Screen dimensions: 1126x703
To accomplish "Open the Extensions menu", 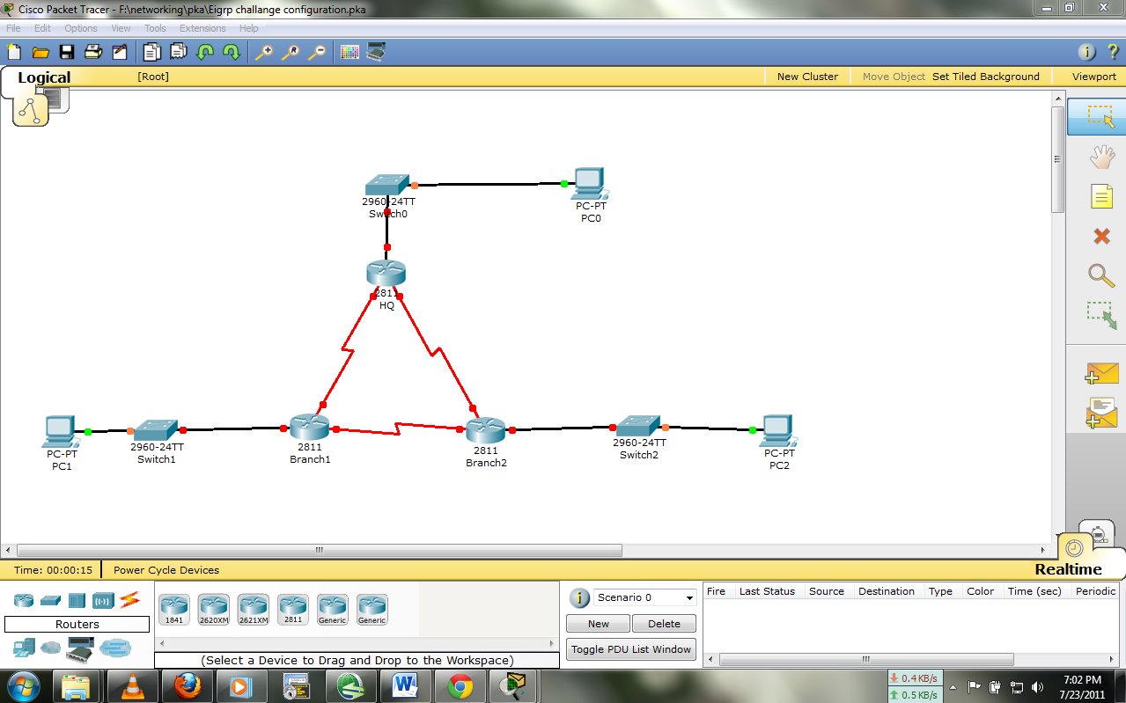I will click(202, 28).
